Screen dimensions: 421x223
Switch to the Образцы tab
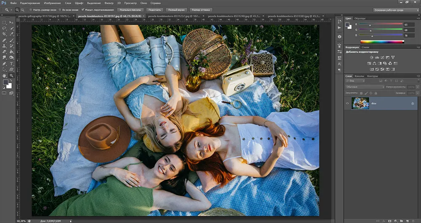point(360,18)
